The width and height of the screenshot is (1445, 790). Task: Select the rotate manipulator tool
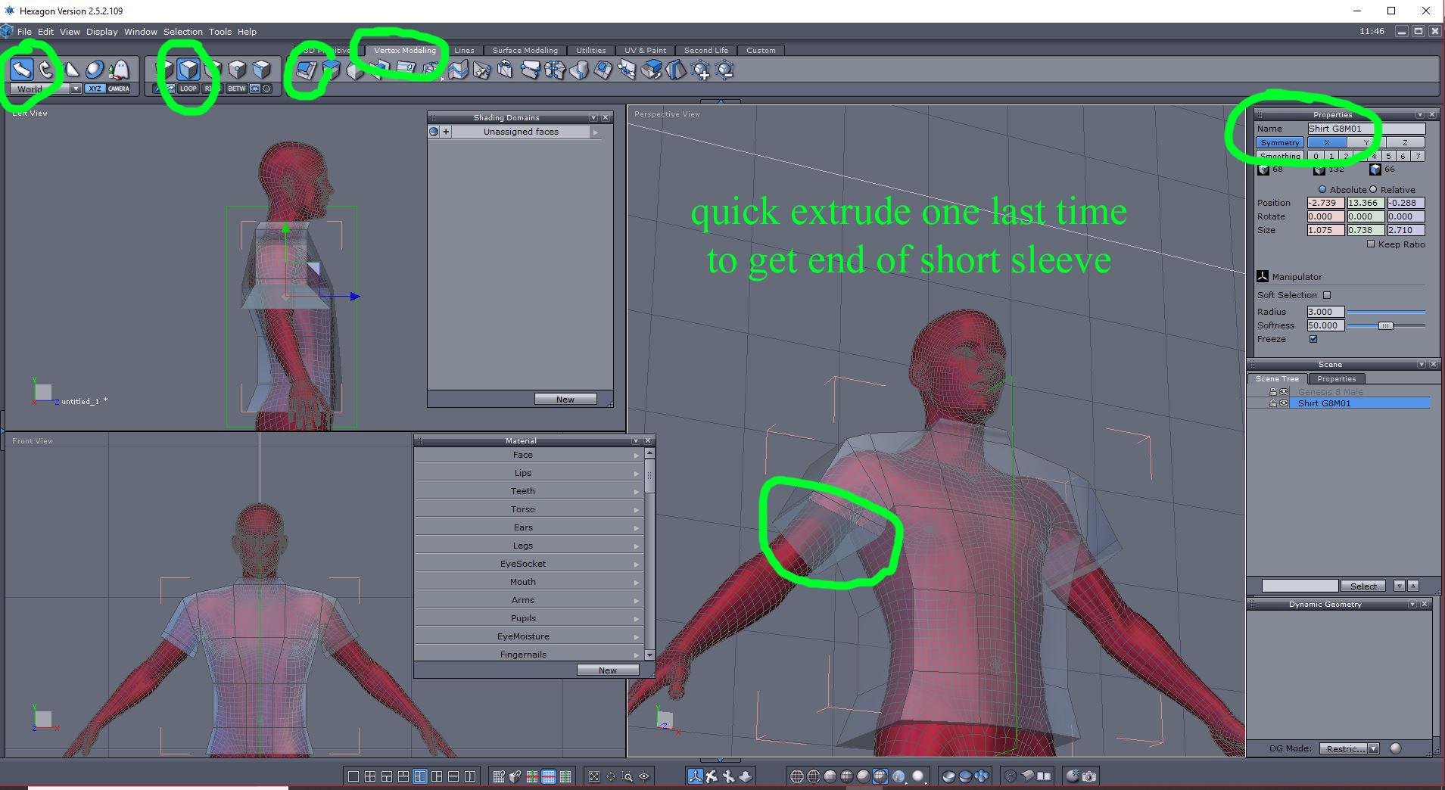click(x=46, y=70)
